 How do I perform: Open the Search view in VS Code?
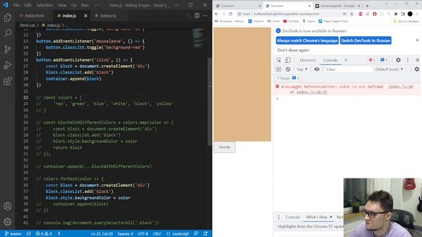(x=7, y=34)
